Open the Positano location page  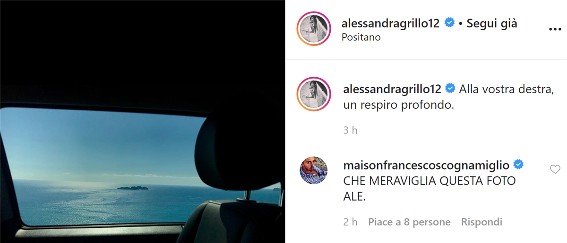pos(361,37)
